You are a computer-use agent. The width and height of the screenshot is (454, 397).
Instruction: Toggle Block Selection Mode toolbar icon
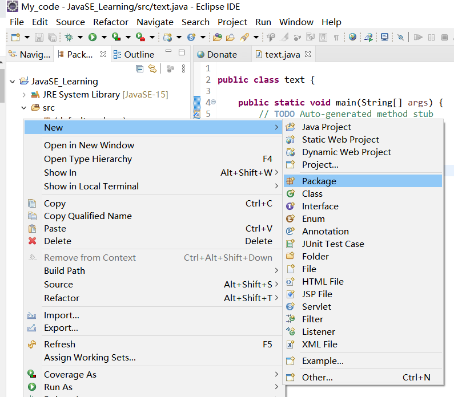(x=323, y=37)
